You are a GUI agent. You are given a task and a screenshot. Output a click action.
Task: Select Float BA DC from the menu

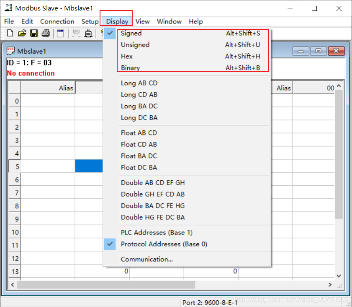tap(187, 156)
